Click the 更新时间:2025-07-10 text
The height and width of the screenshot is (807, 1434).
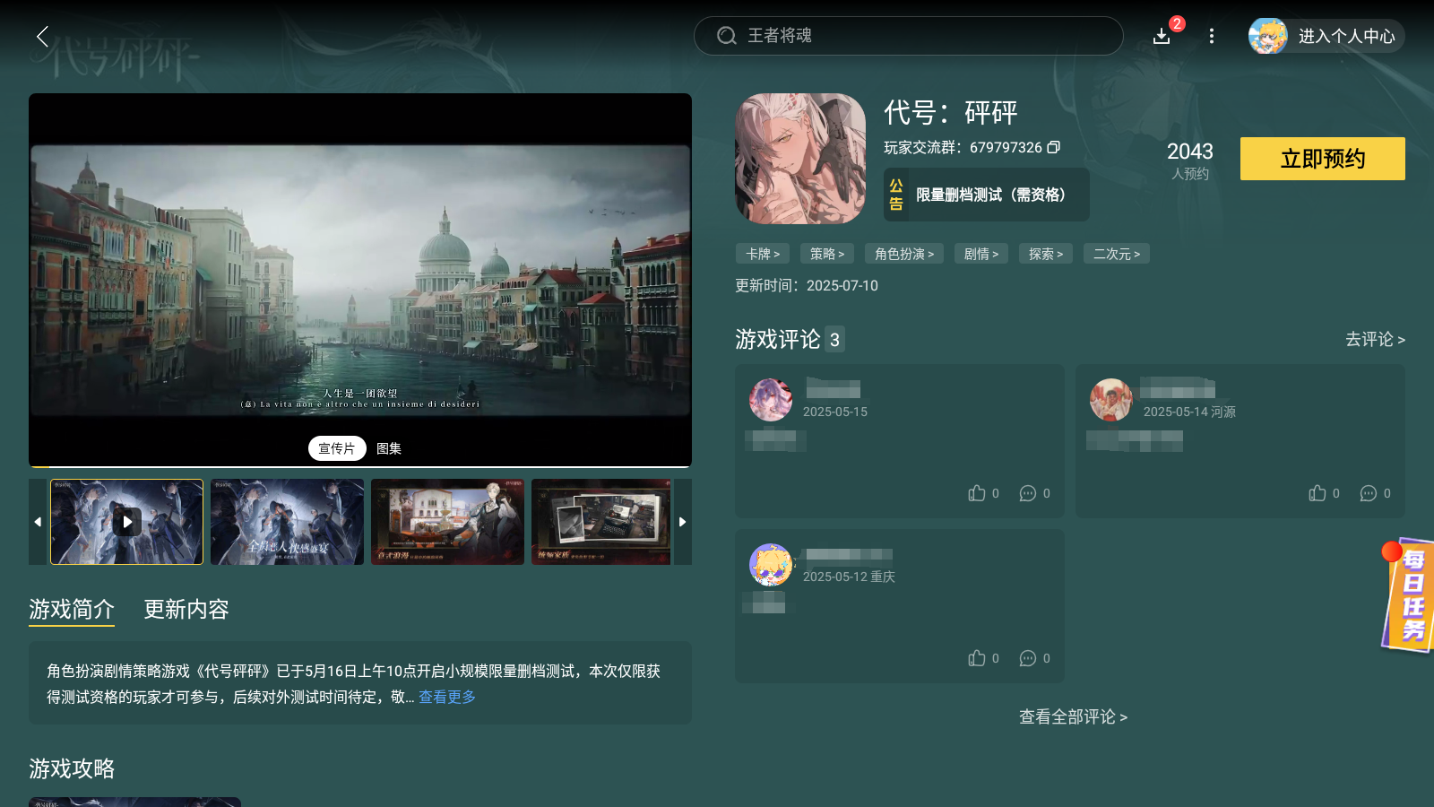807,285
